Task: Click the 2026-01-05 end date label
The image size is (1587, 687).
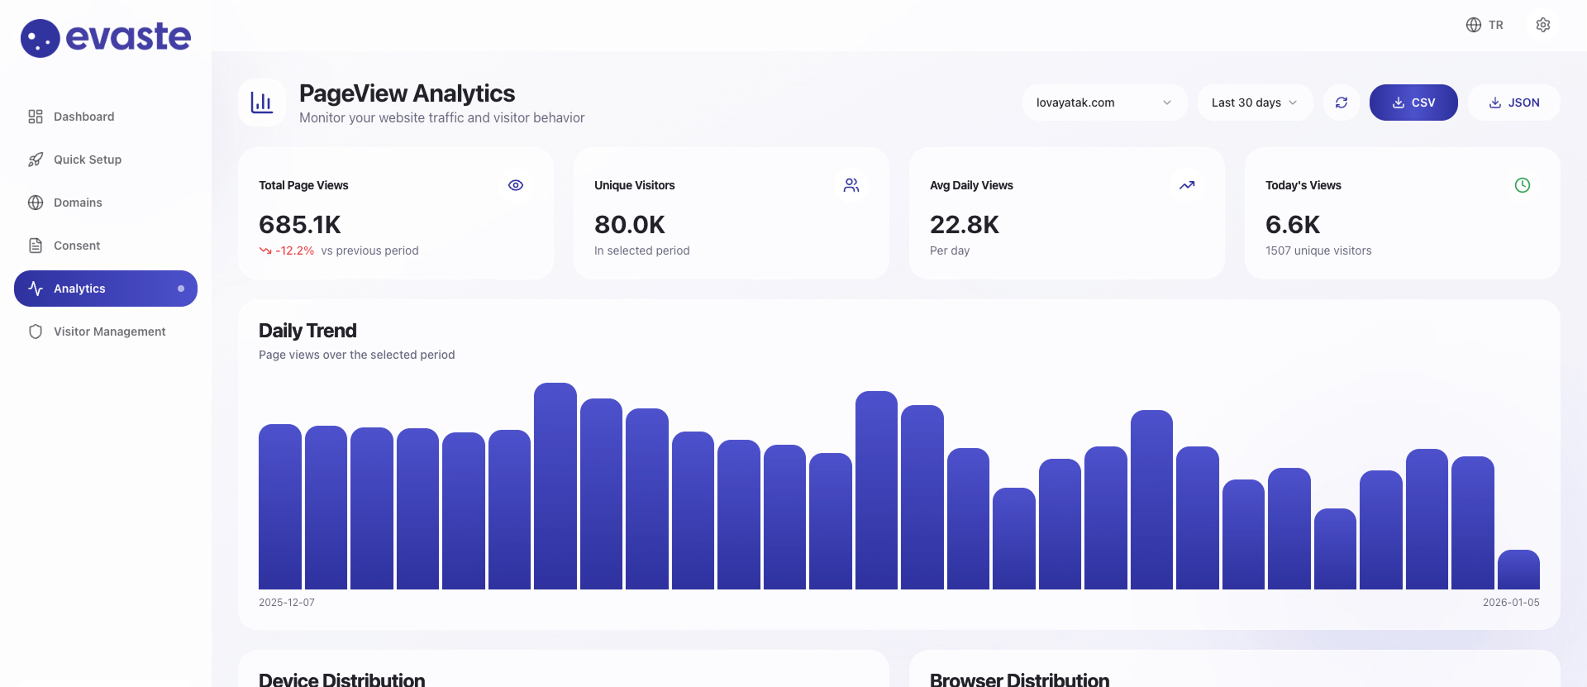Action: [1511, 603]
